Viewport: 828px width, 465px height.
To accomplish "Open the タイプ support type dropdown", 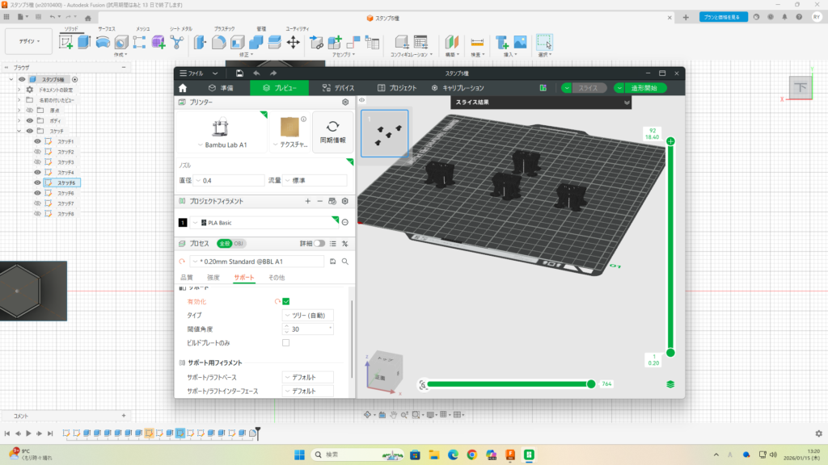I will click(x=306, y=315).
